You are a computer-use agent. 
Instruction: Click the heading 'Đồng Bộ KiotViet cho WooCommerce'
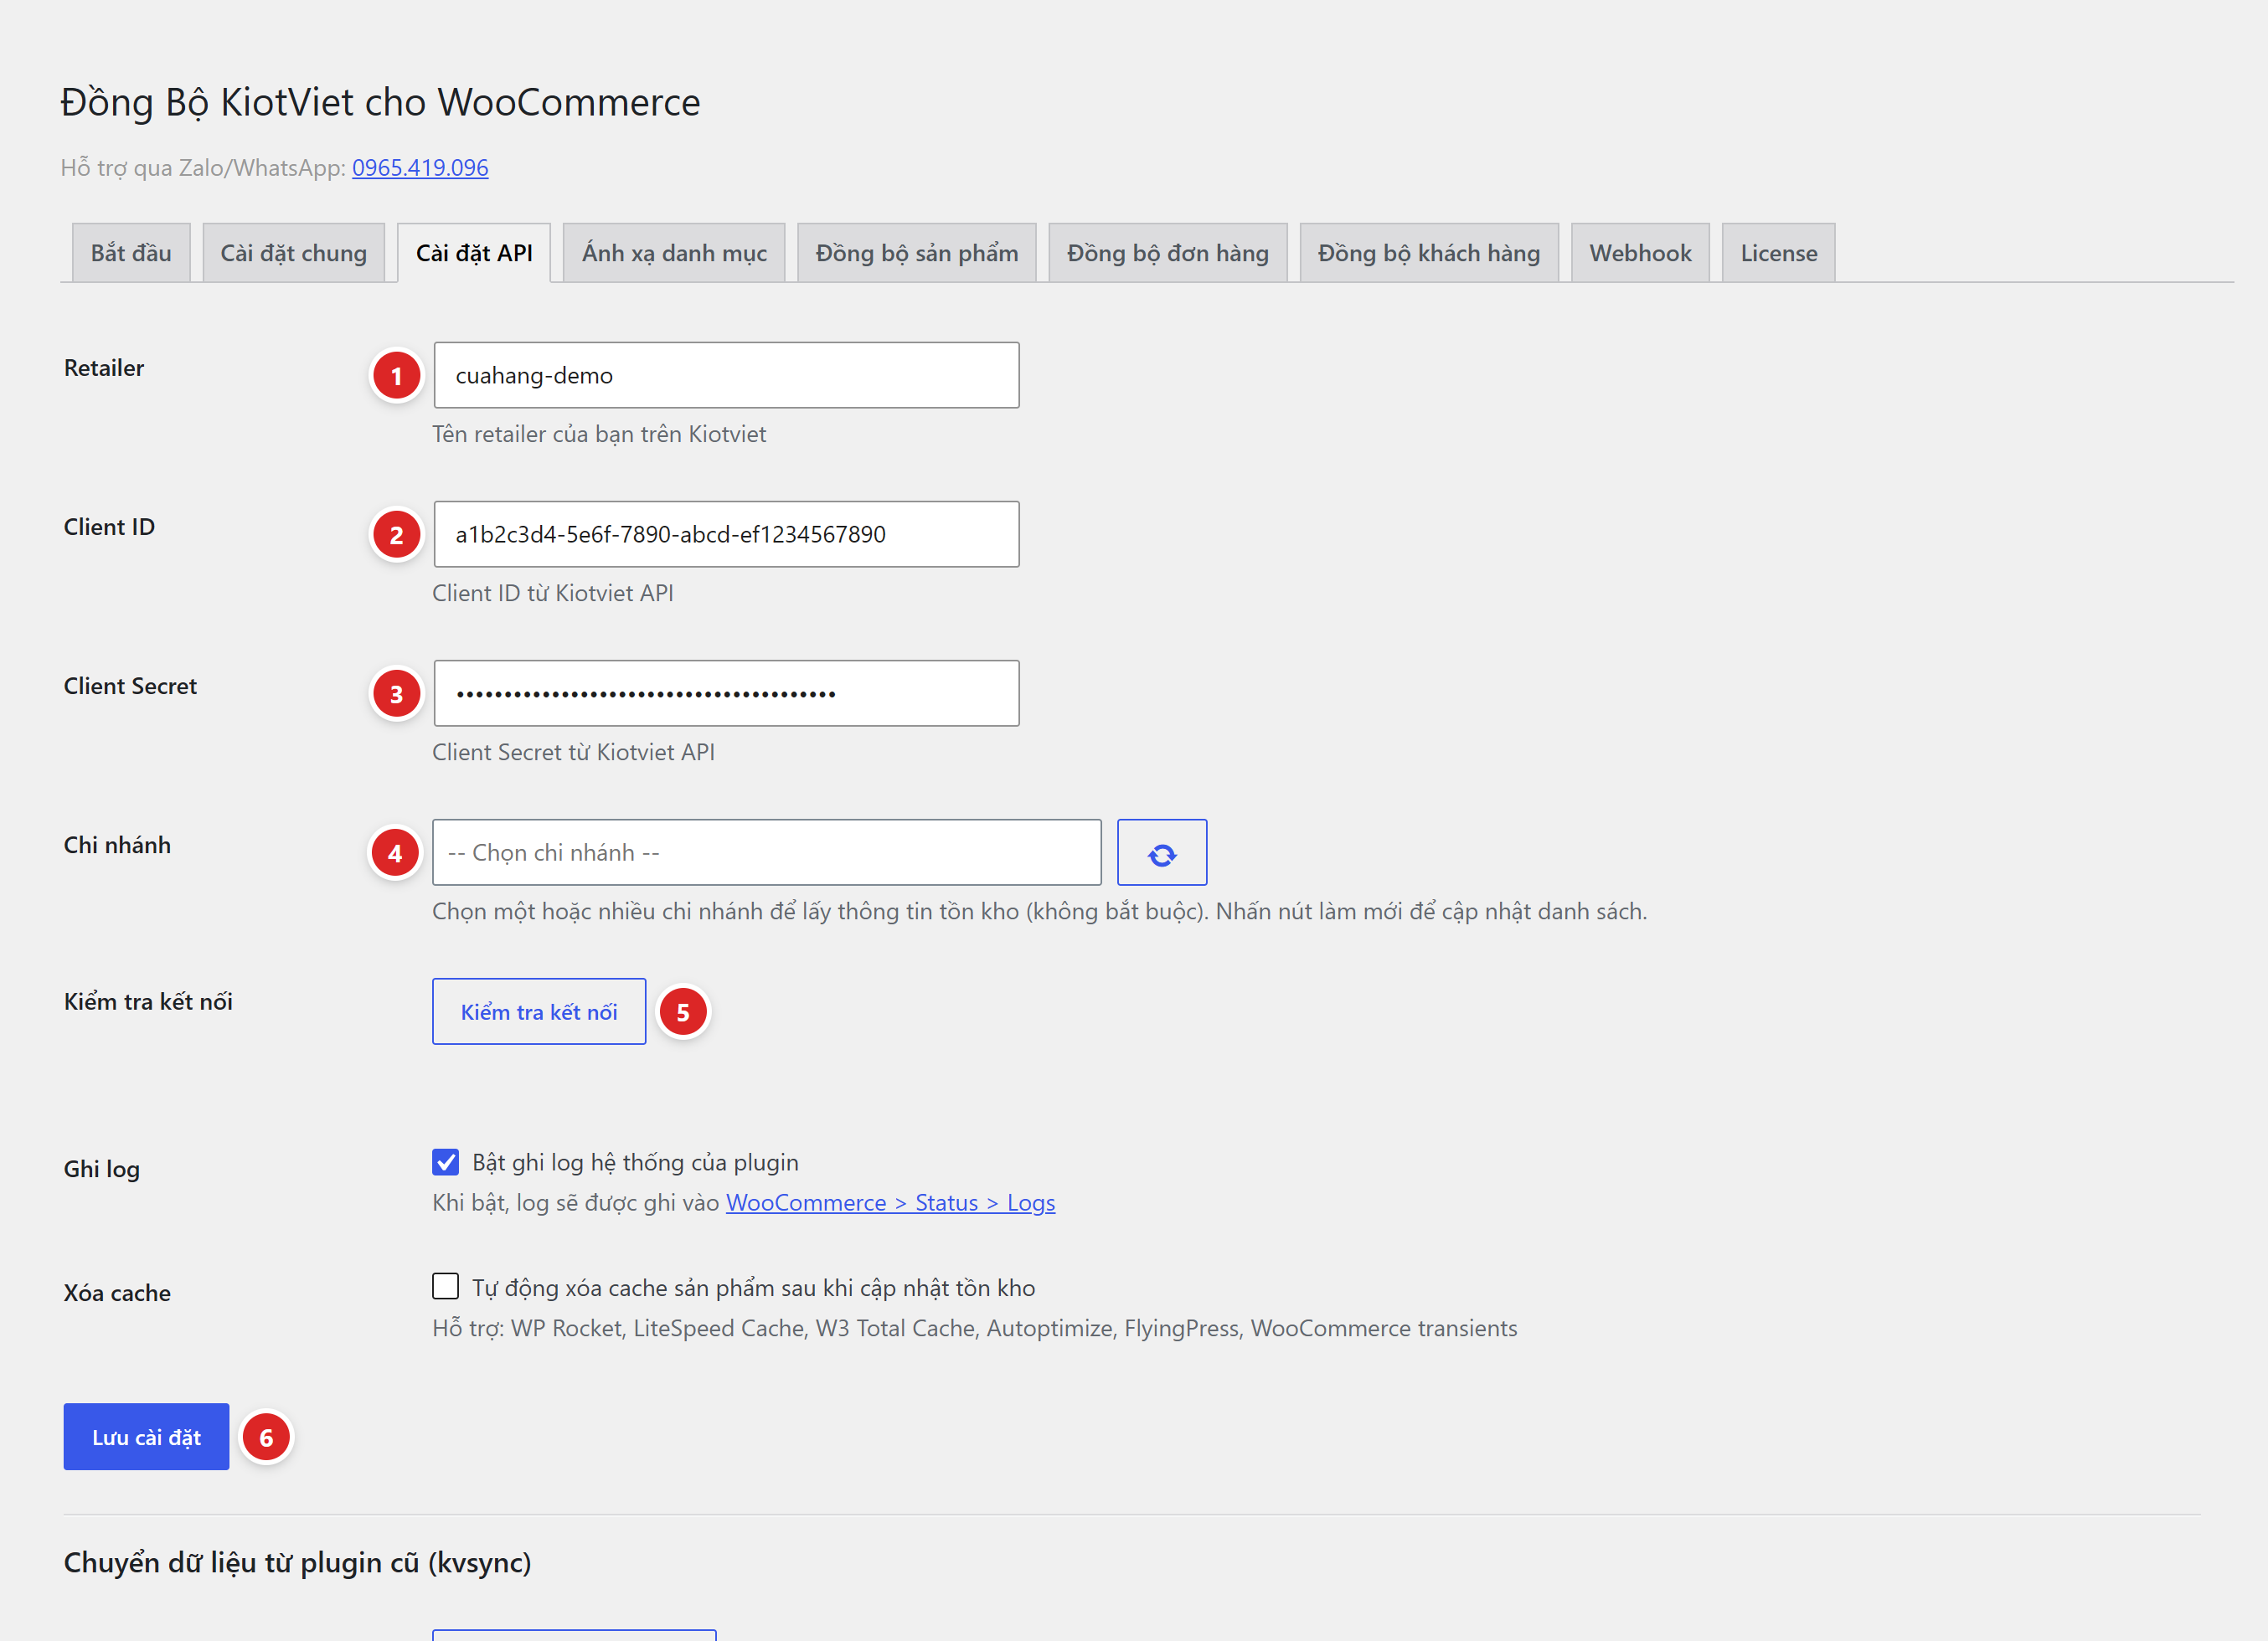click(x=380, y=102)
